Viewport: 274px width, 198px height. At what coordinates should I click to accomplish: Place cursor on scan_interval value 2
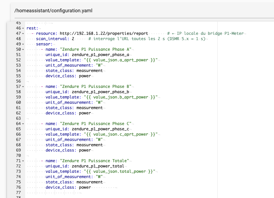[73, 39]
